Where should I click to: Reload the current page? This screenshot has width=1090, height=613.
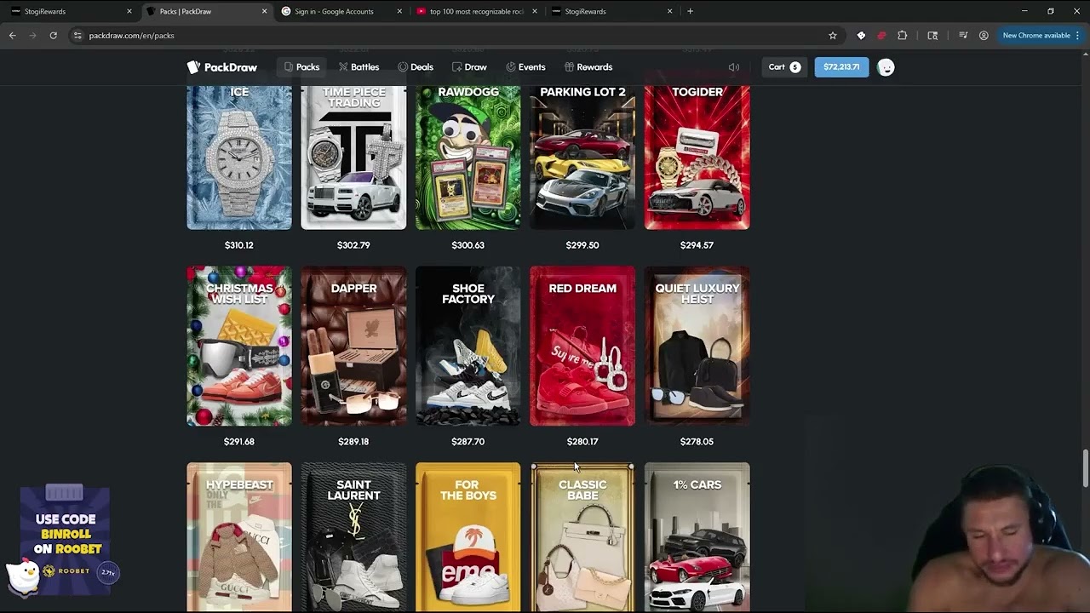click(53, 36)
